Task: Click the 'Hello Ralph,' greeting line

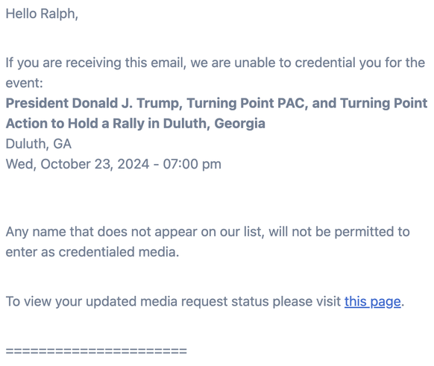Action: coord(42,14)
